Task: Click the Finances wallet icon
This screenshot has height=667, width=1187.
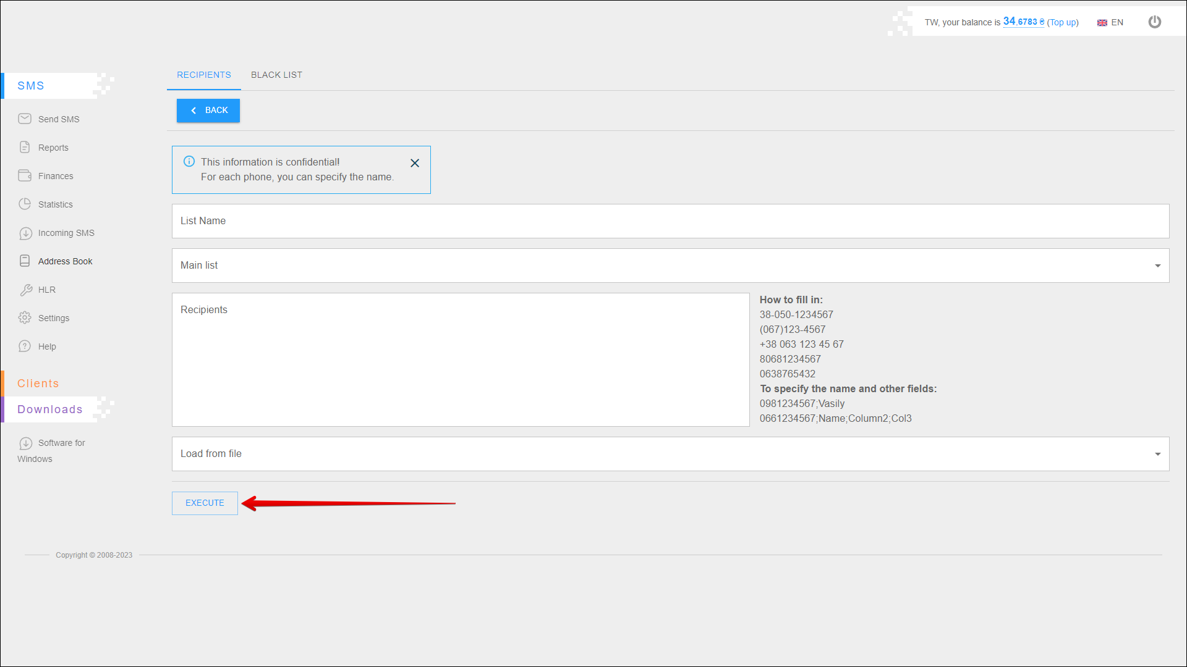Action: 25,175
